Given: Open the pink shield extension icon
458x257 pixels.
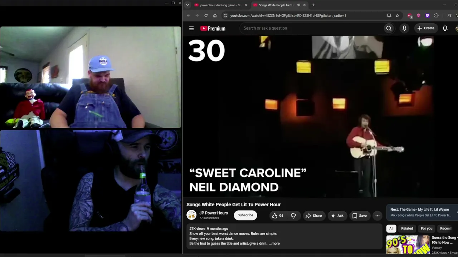Looking at the screenshot, I should (419, 15).
